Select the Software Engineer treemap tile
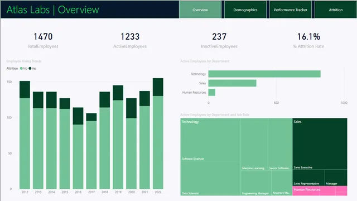The height and width of the screenshot is (201, 357). pyautogui.click(x=211, y=140)
